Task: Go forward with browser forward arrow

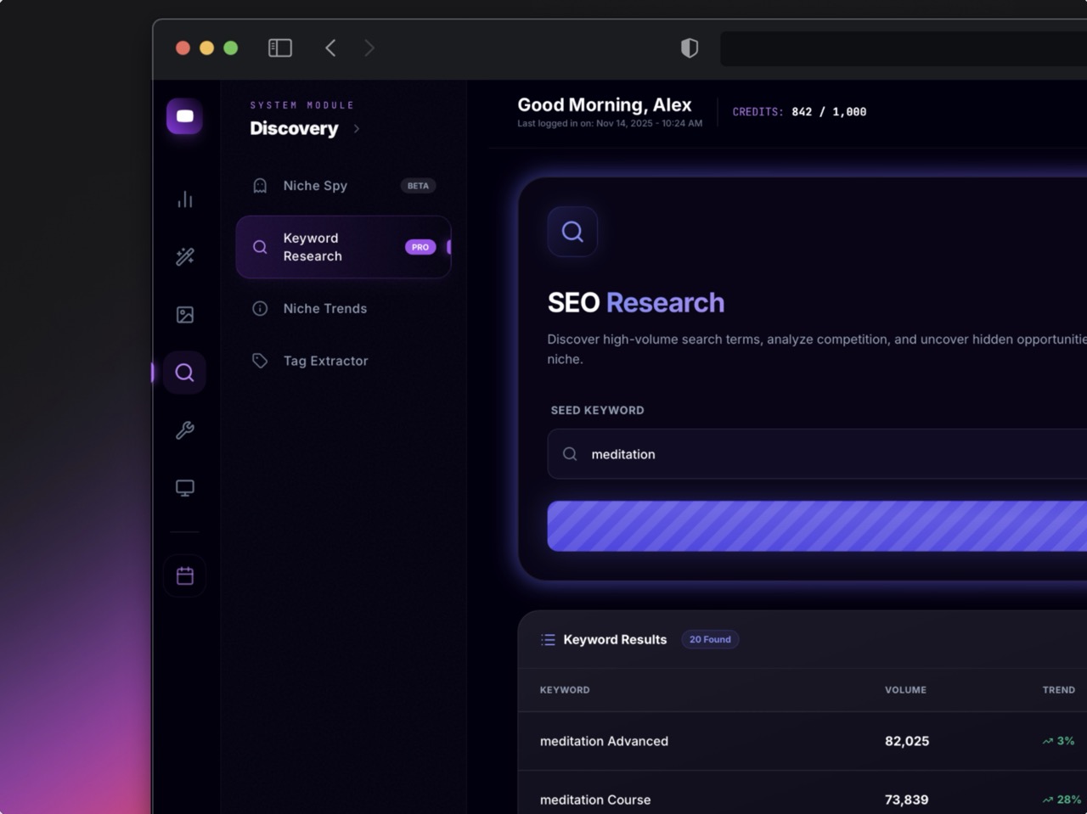Action: click(x=369, y=48)
